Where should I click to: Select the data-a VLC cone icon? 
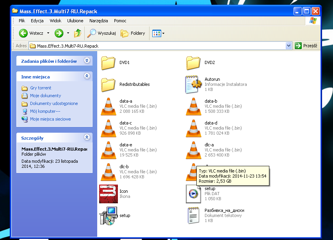pos(109,107)
